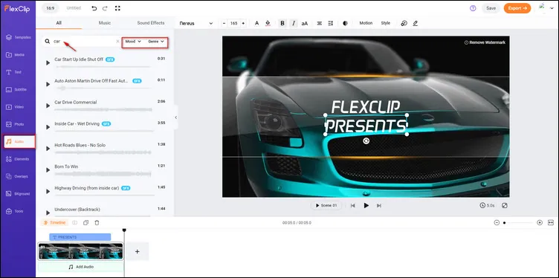Play Auto Aston Martin Drive Off track

pyautogui.click(x=48, y=84)
